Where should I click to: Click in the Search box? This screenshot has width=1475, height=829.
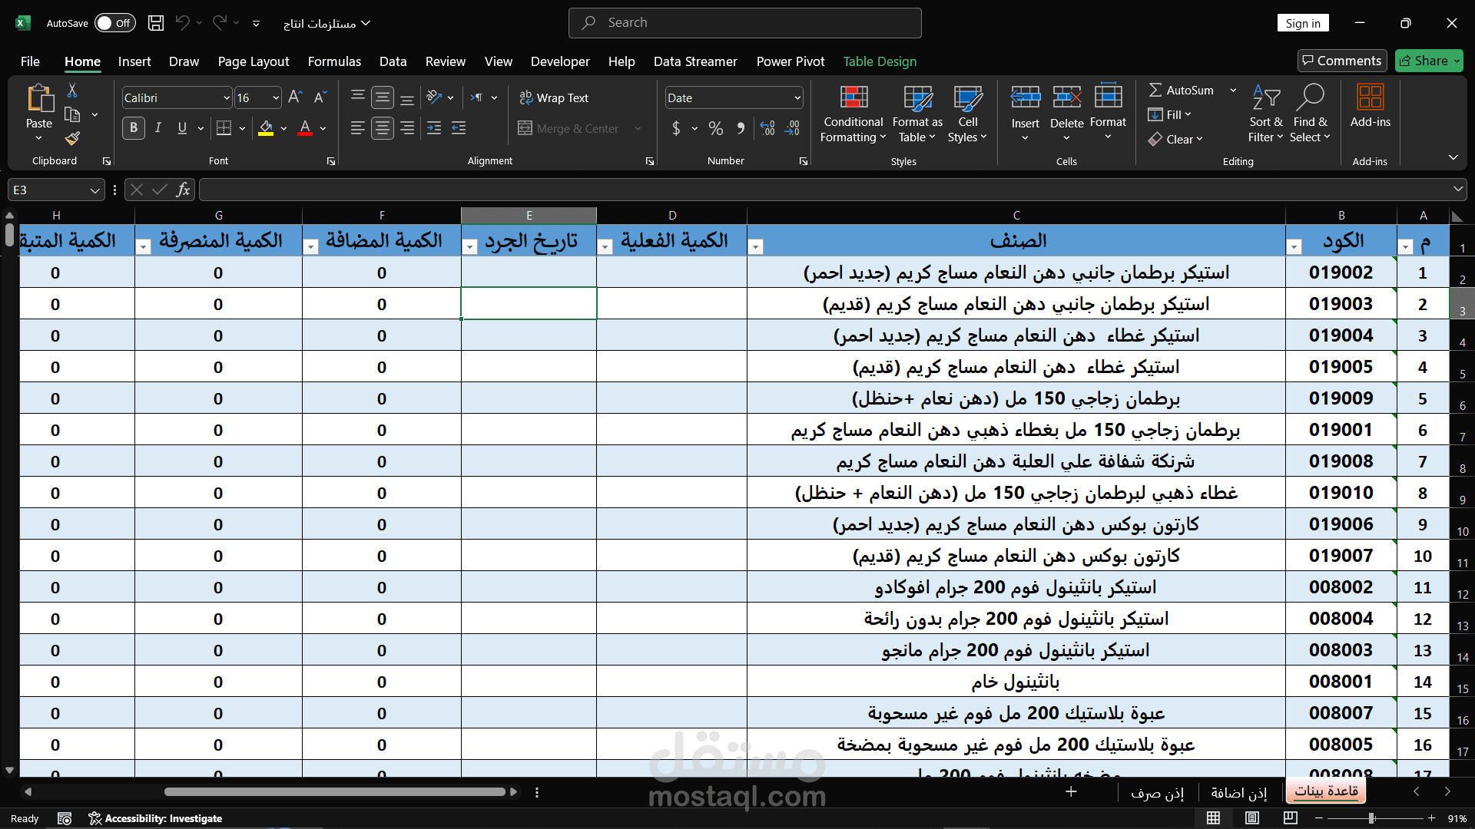744,23
